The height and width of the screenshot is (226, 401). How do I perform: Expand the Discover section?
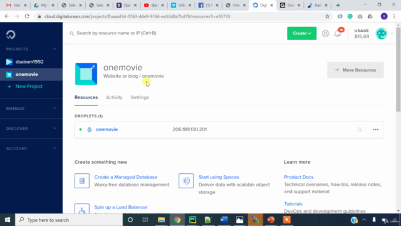(x=31, y=128)
